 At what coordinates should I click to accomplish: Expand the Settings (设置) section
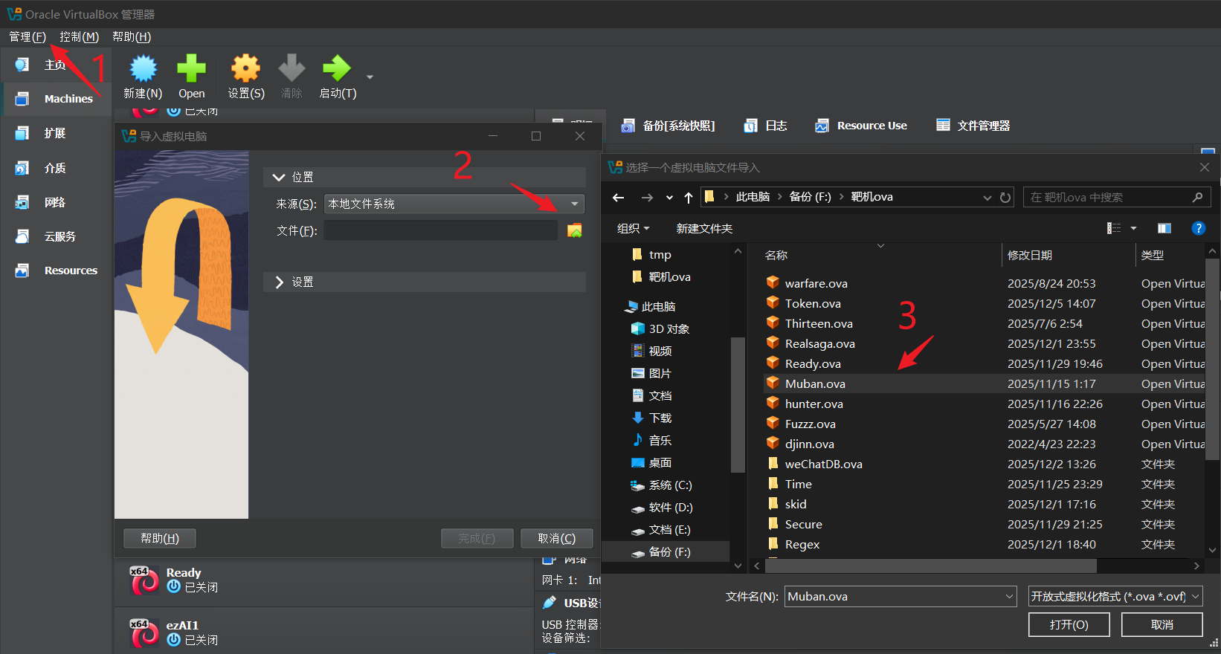pyautogui.click(x=280, y=282)
